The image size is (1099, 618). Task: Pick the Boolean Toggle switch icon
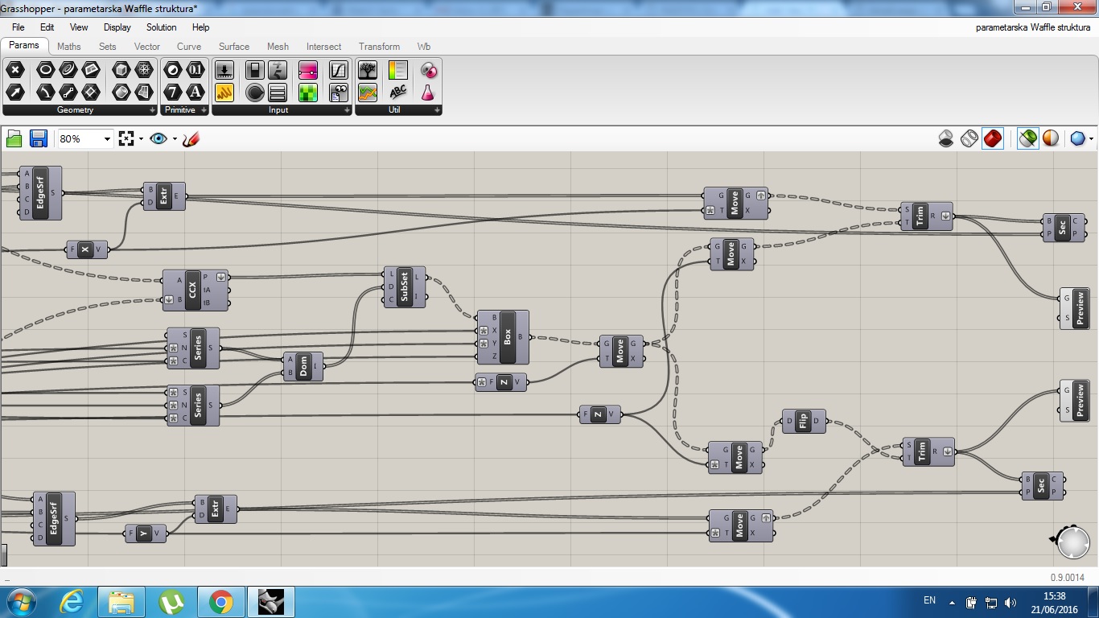(x=255, y=70)
